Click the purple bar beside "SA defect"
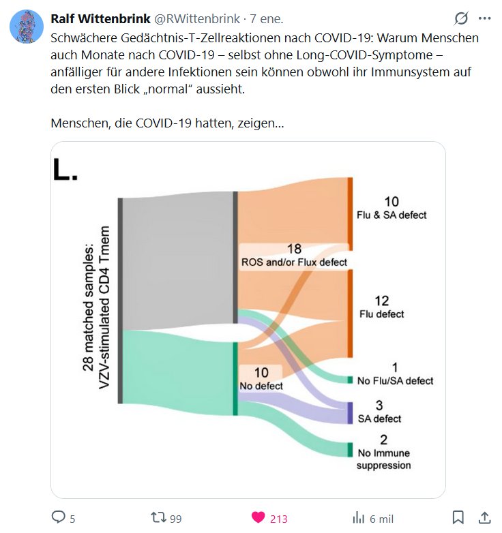 point(350,412)
